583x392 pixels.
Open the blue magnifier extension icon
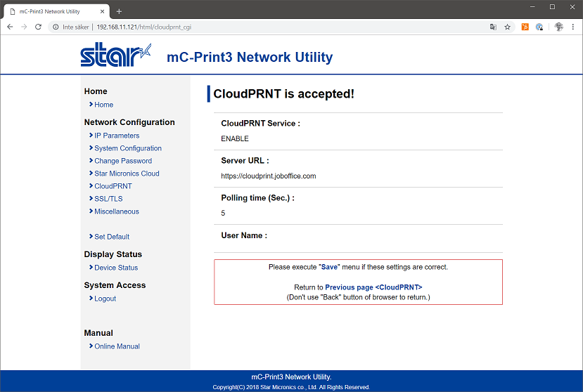tap(539, 27)
